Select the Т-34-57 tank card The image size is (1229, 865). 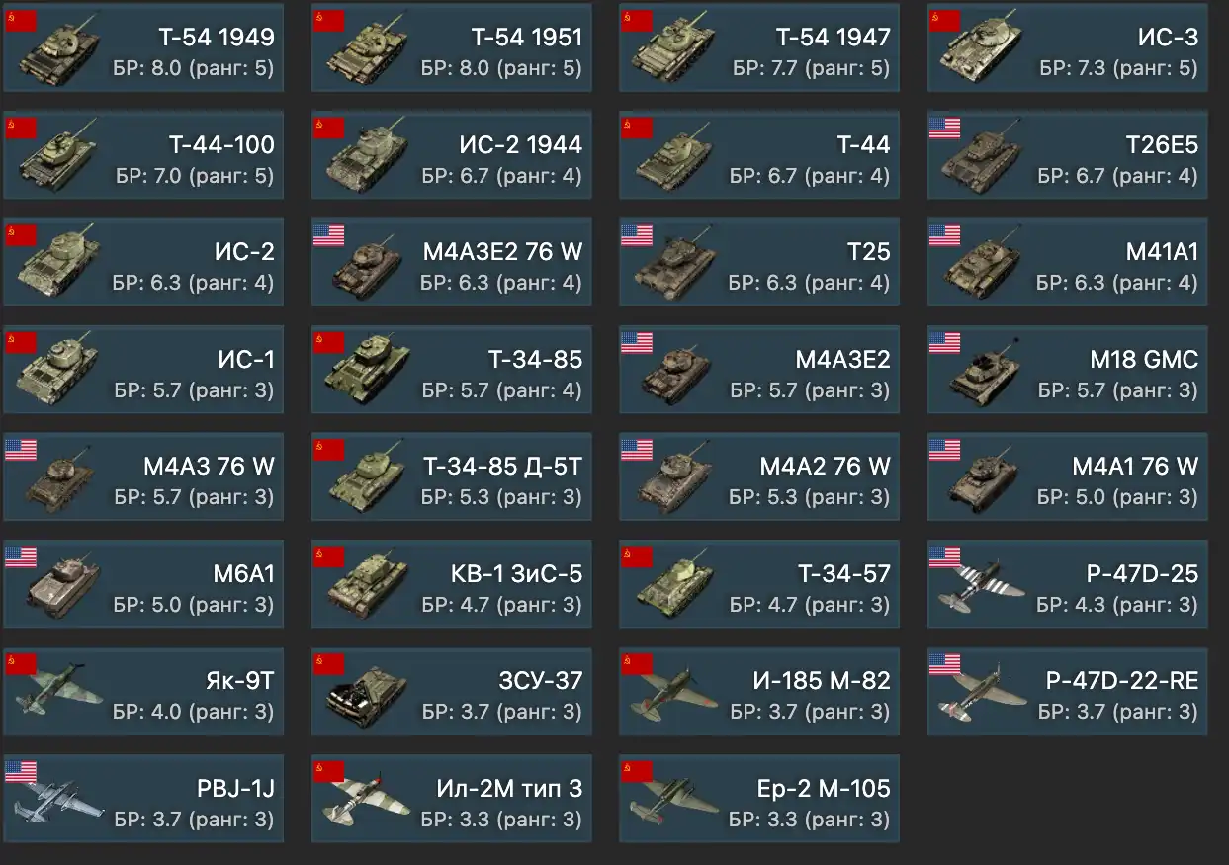click(759, 584)
